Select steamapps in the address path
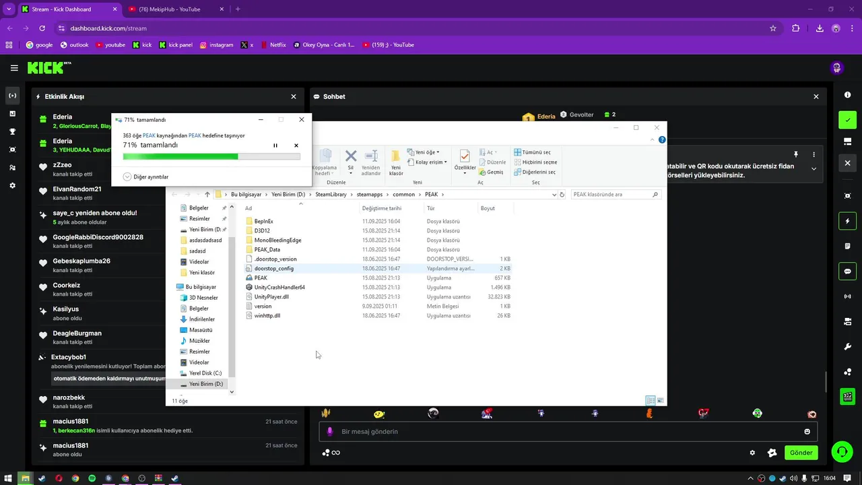Screen dimensions: 862x485 pyautogui.click(x=370, y=195)
